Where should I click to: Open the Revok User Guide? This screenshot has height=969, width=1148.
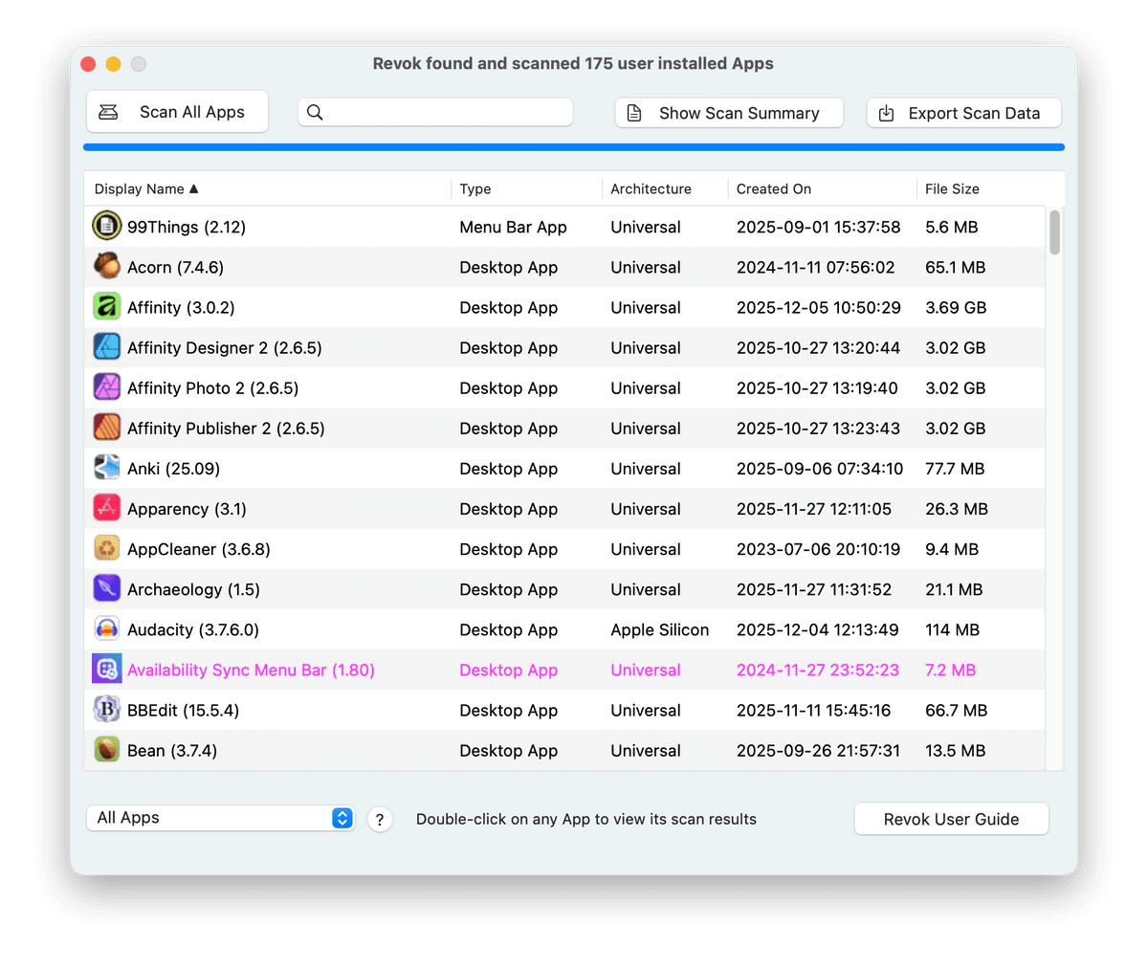[951, 819]
